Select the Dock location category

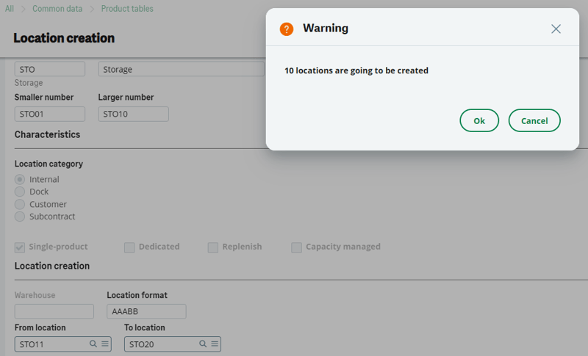coord(20,192)
